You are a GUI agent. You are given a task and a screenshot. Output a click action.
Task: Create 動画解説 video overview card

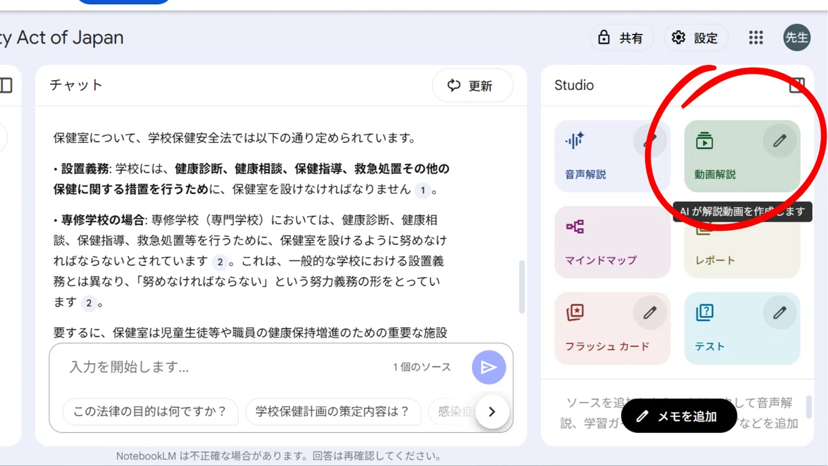[742, 156]
